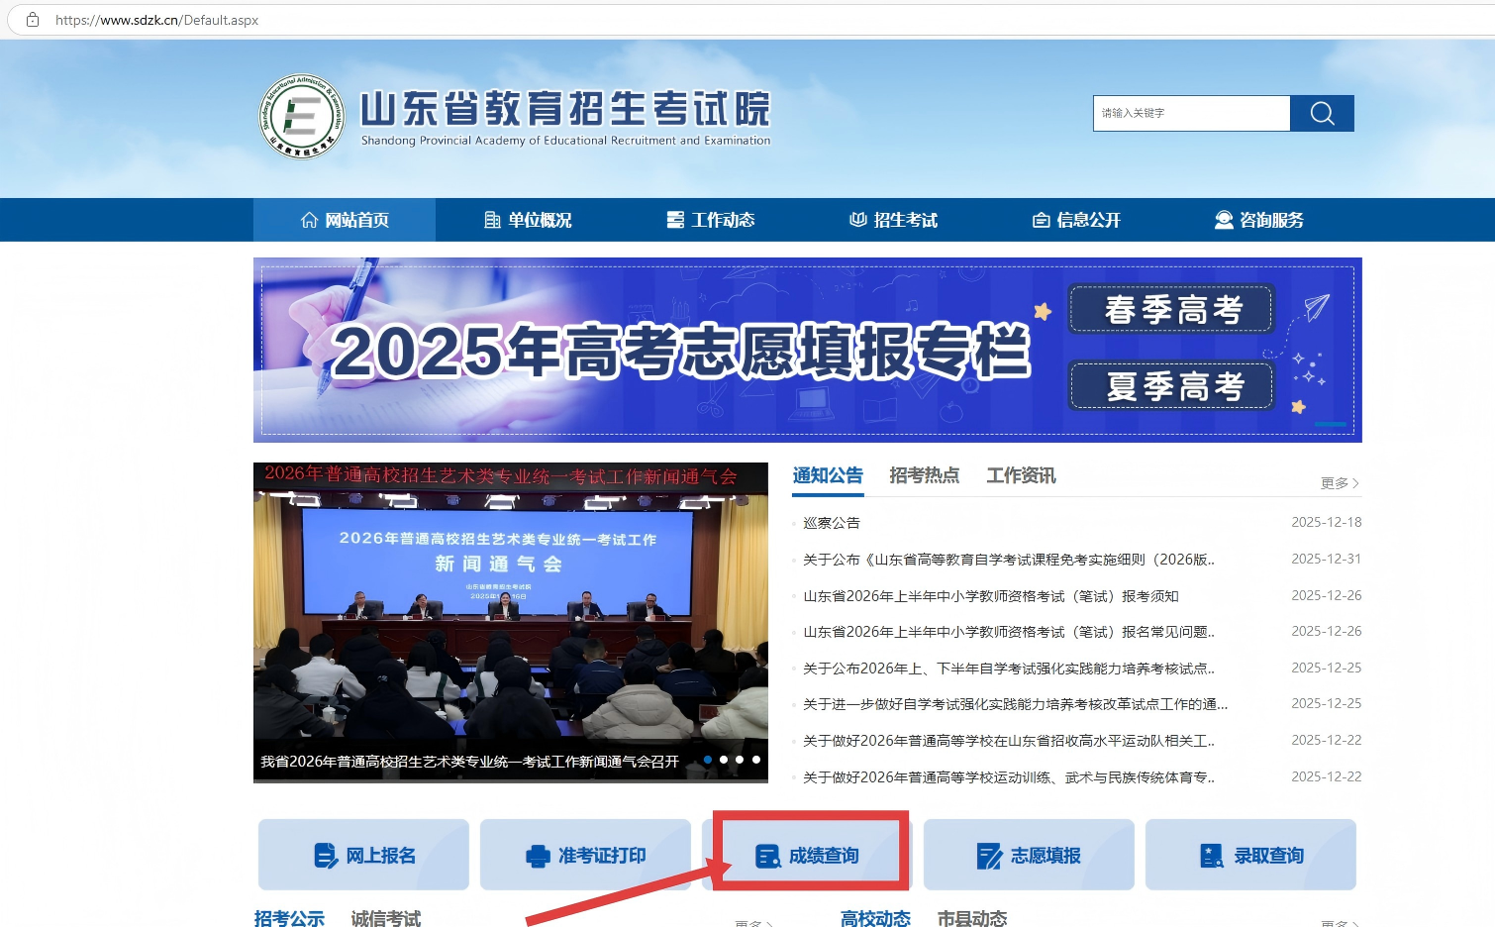Go to 网站首页 home menu
The image size is (1495, 927).
point(345,220)
